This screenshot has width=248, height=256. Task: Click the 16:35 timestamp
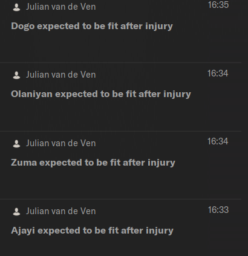(x=218, y=5)
